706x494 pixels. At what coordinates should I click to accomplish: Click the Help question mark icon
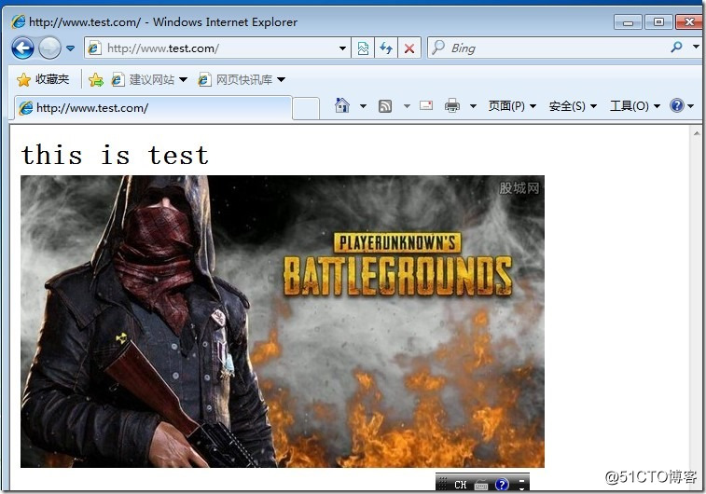click(677, 105)
